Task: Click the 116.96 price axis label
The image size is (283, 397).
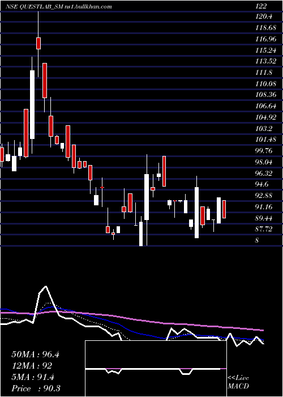Action: coord(265,39)
